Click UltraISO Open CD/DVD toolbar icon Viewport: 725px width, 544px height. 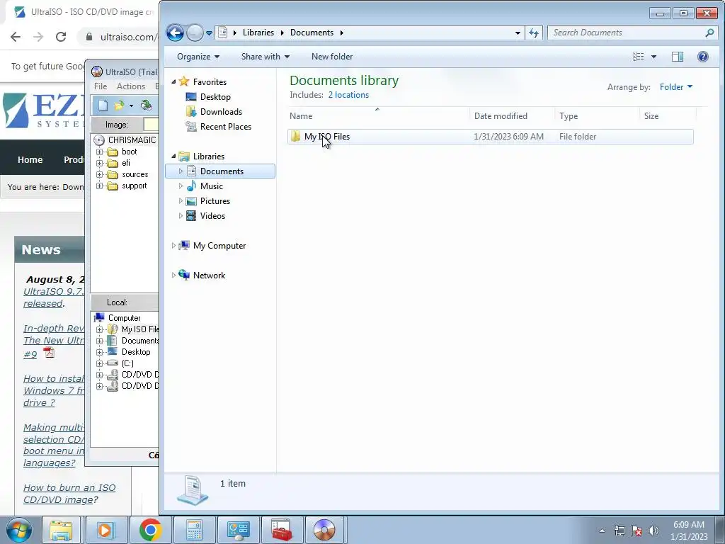pyautogui.click(x=147, y=106)
